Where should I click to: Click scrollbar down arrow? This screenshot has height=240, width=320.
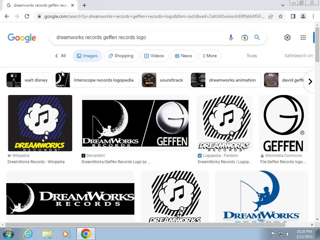point(317,220)
